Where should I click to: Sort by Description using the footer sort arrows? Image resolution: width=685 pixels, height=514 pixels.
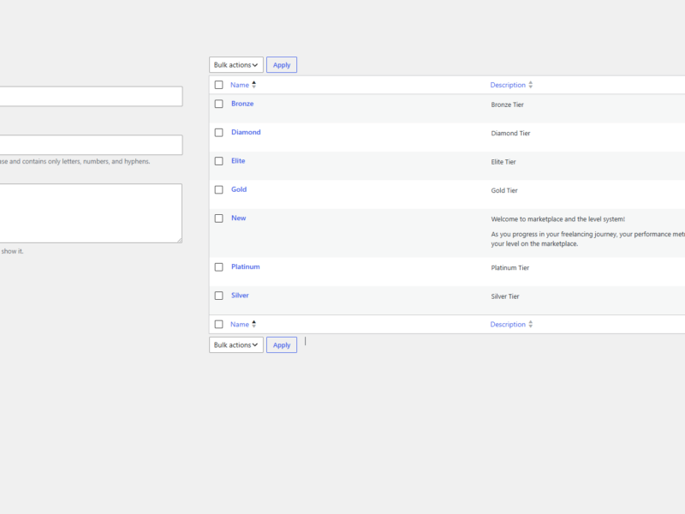pos(530,325)
